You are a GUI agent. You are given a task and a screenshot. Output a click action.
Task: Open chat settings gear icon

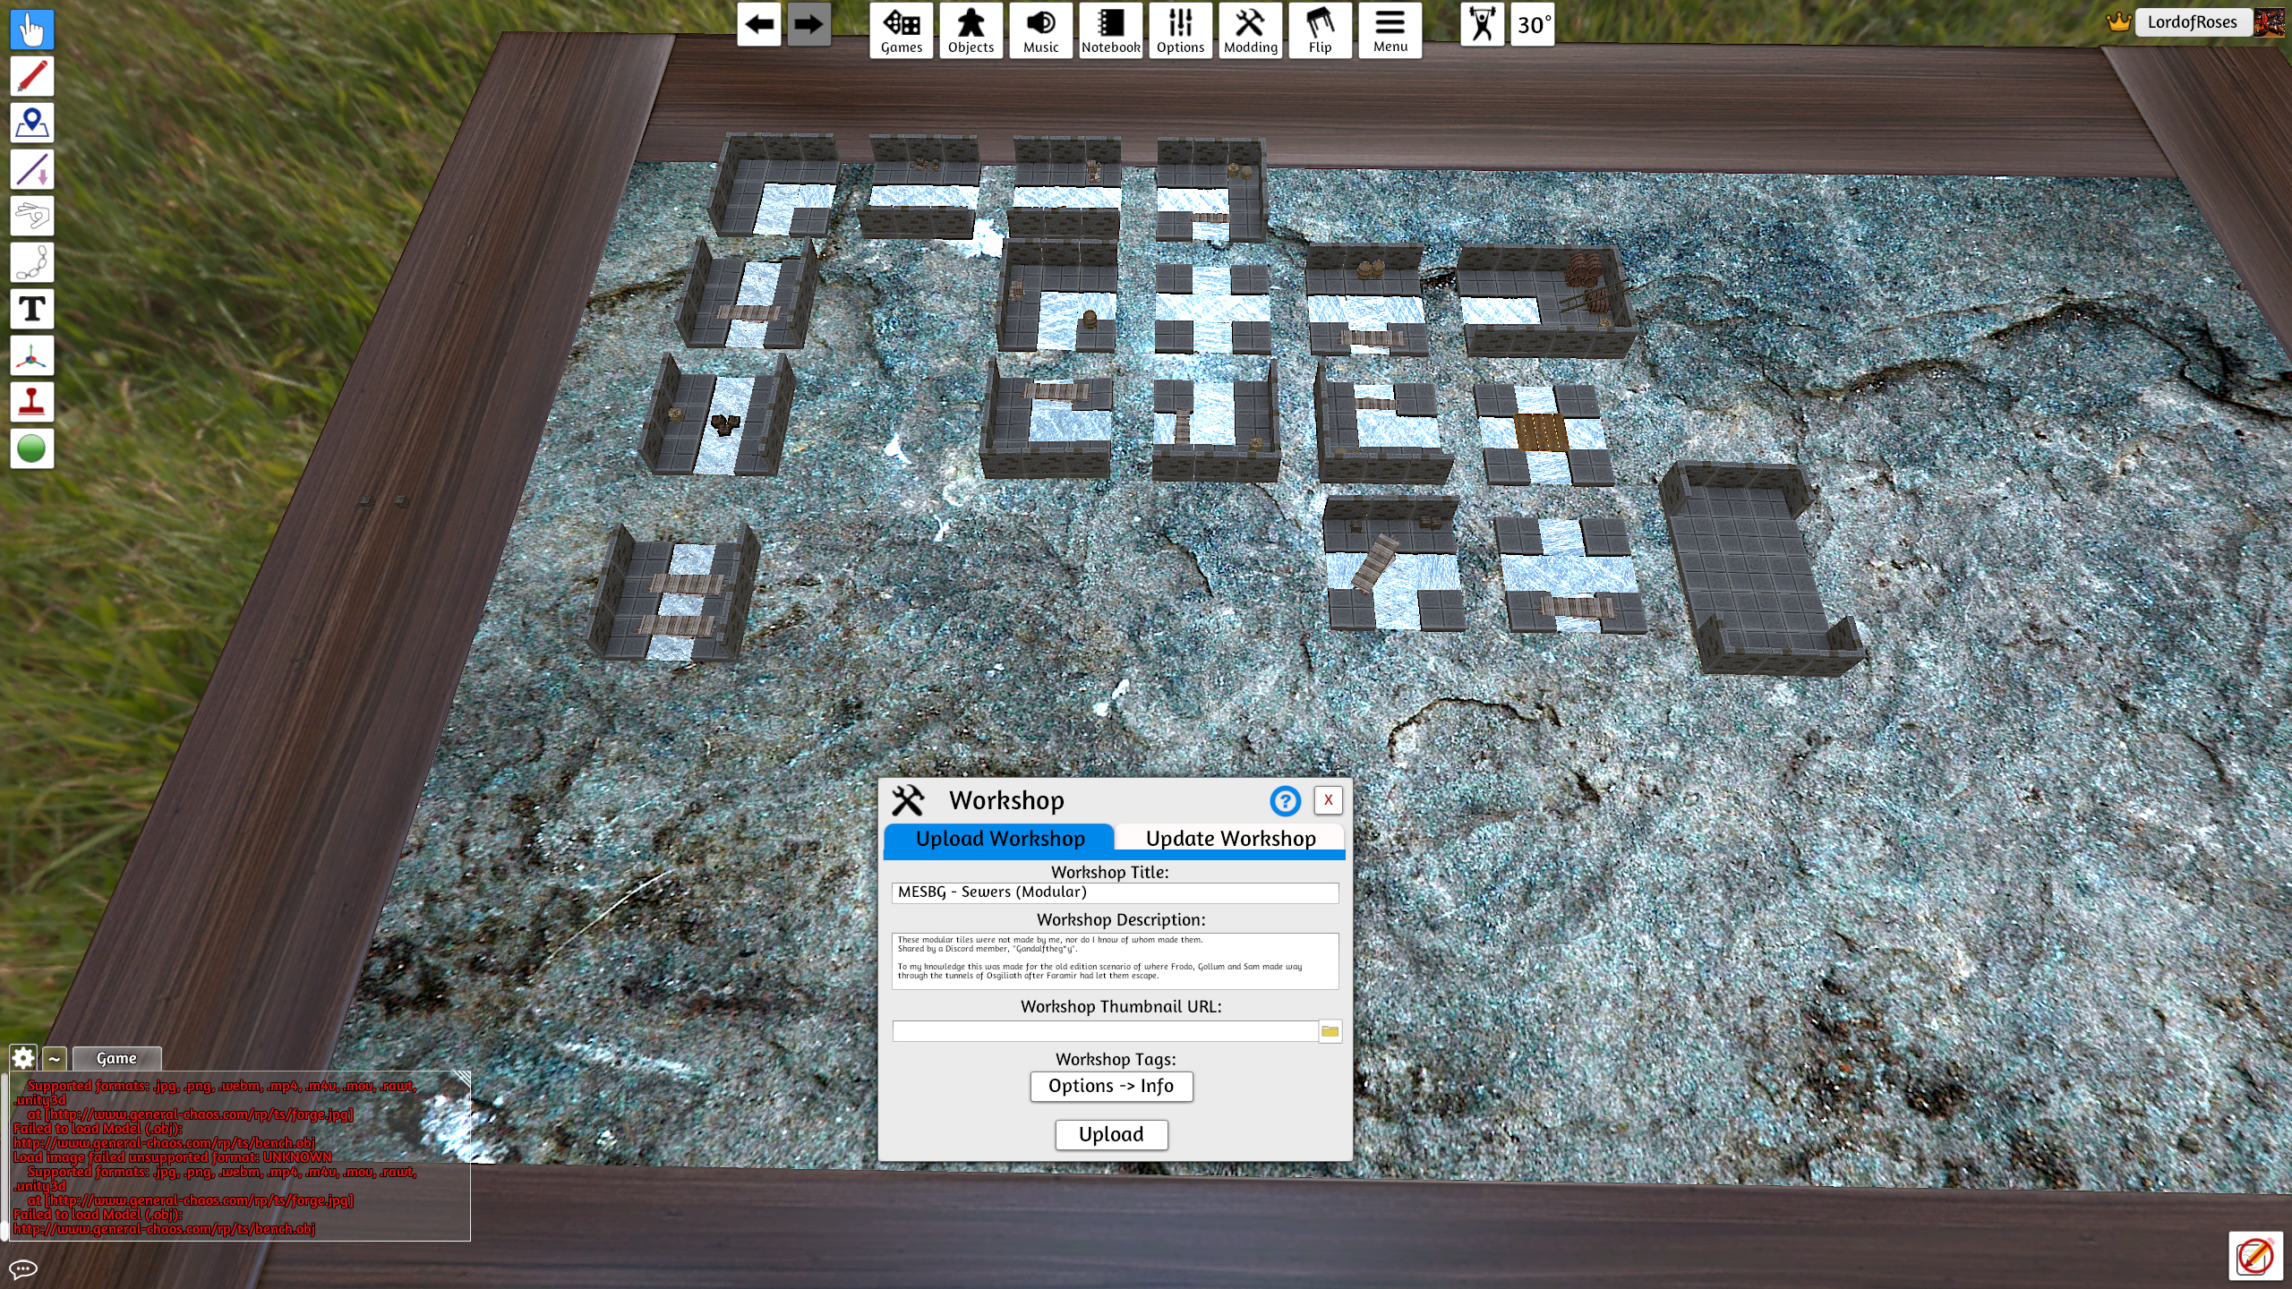click(23, 1058)
